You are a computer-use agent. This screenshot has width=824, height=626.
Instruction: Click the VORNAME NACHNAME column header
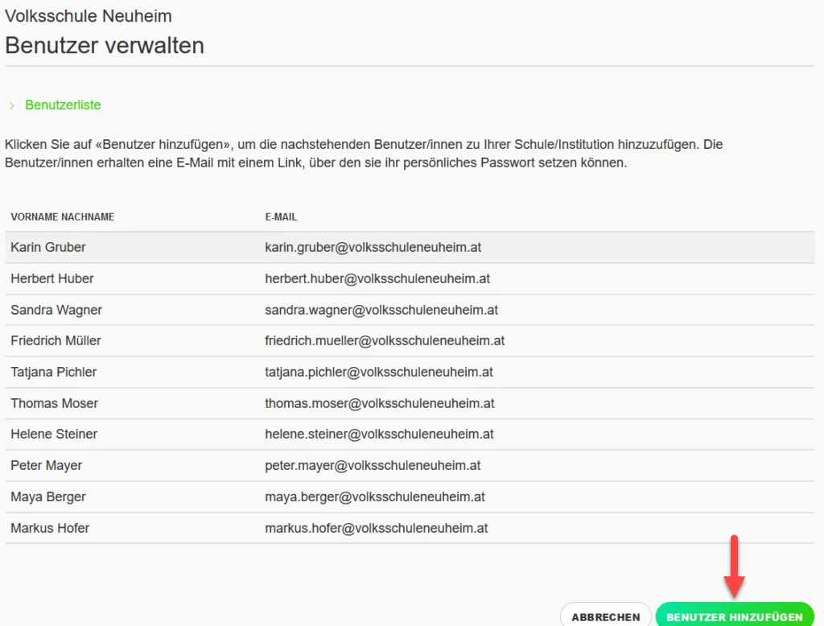pyautogui.click(x=62, y=216)
